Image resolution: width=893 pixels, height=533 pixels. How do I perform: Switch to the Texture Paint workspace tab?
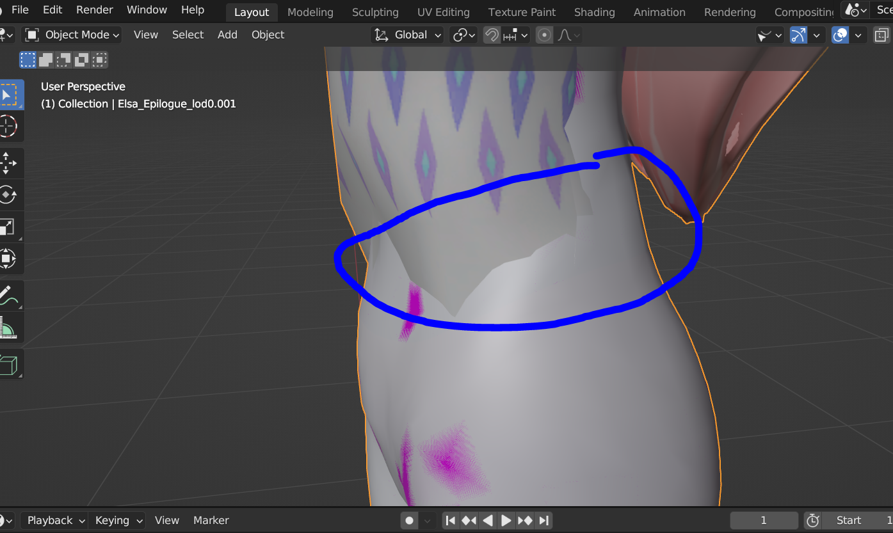point(522,12)
